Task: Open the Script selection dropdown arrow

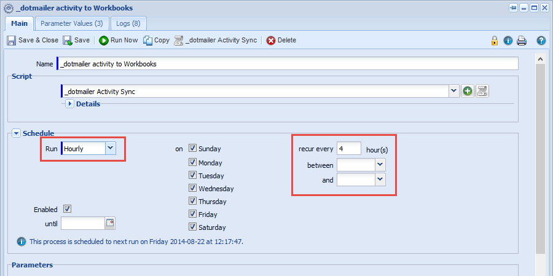Action: [454, 92]
